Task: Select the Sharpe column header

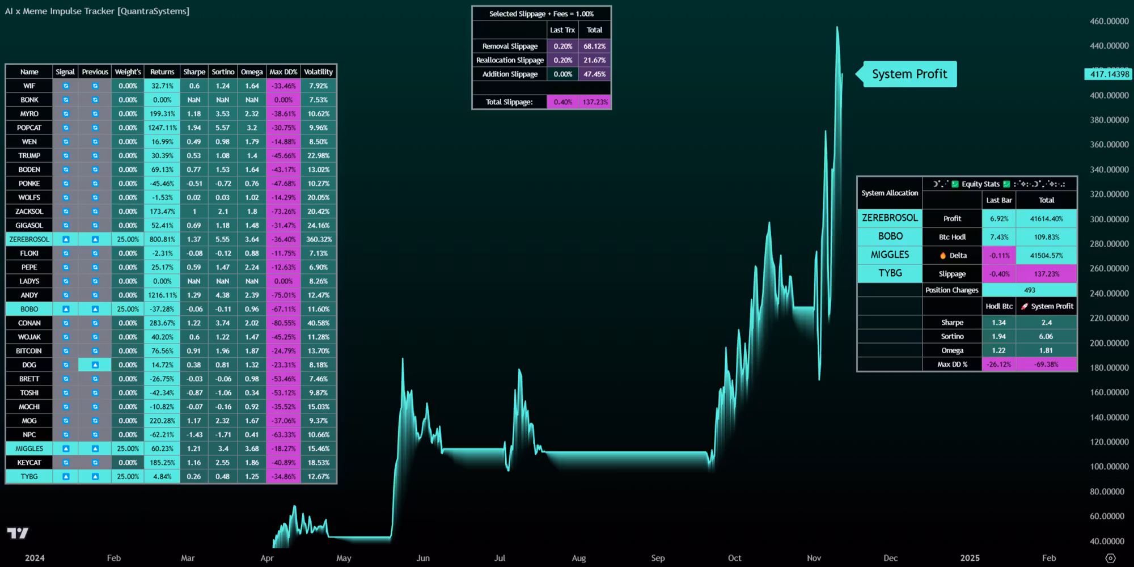Action: [x=194, y=72]
